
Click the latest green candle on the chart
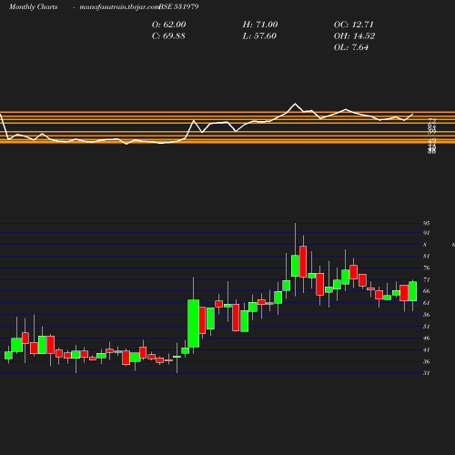click(x=412, y=291)
